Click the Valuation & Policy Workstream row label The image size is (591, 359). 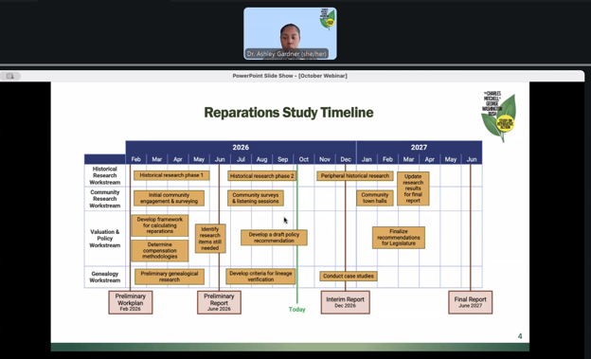(x=105, y=239)
